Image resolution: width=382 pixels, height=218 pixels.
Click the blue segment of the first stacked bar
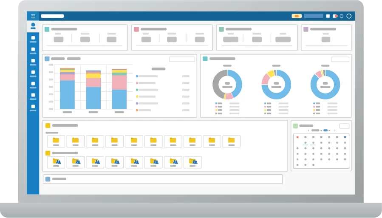click(x=67, y=94)
